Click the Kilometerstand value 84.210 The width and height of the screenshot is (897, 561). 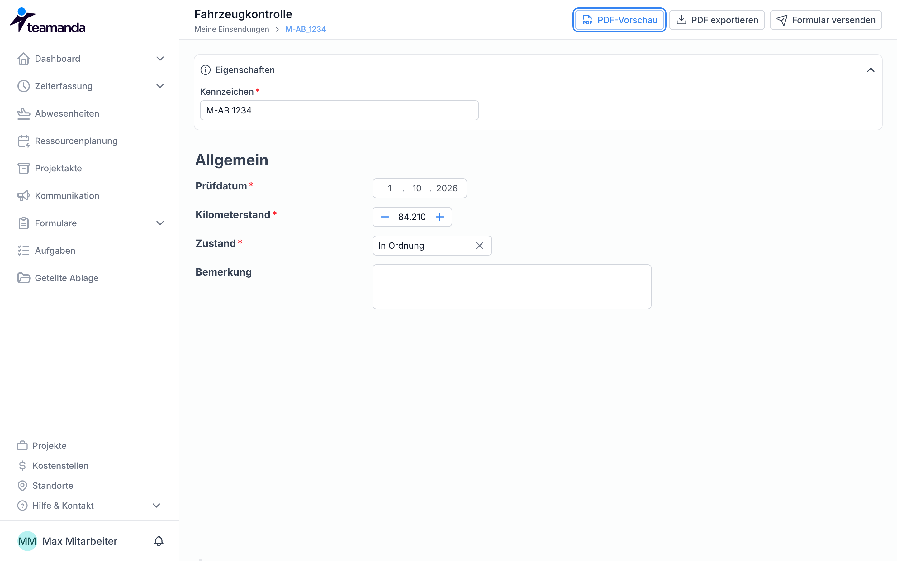click(412, 217)
